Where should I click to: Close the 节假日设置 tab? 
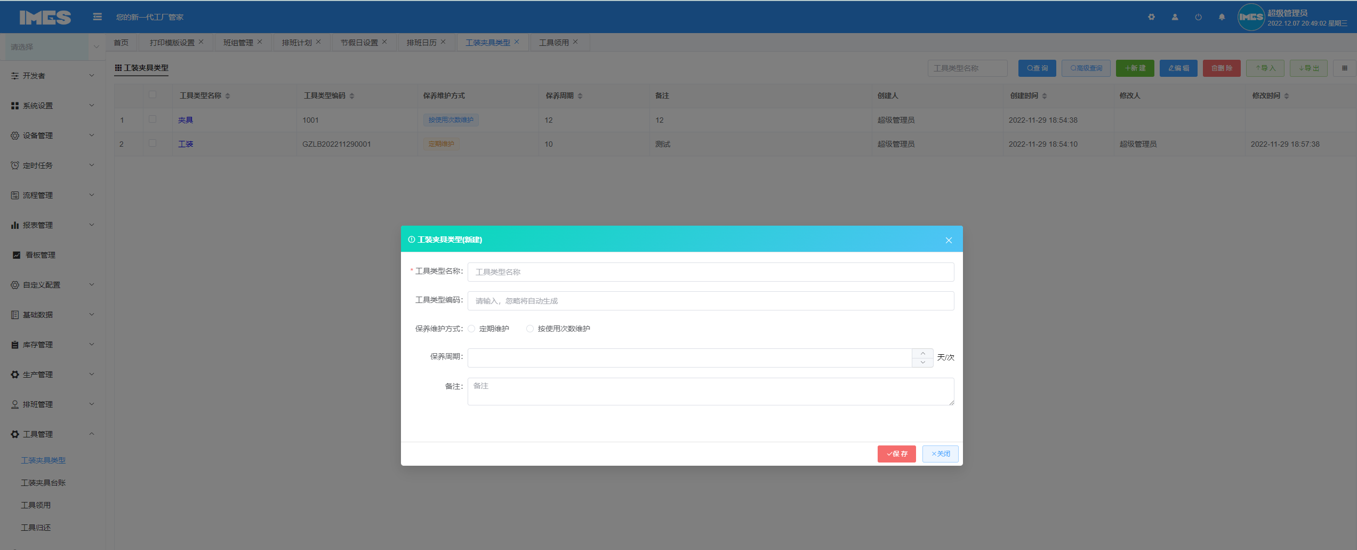384,42
